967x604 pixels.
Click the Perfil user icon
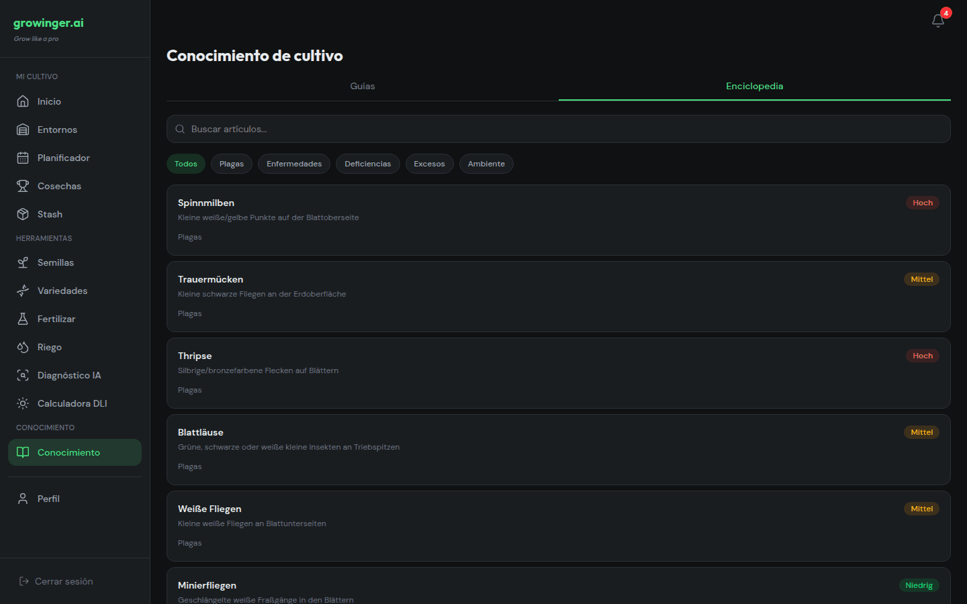point(23,499)
